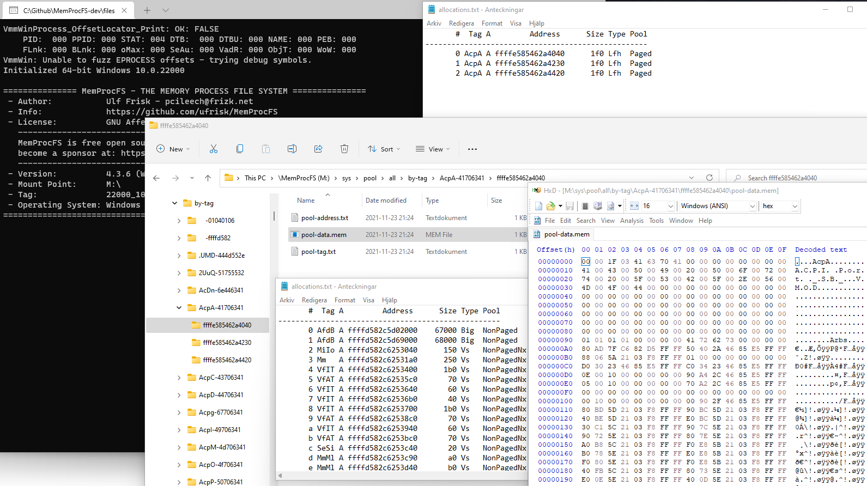Open the Tools menu in HxD
Screen dimensions: 867x486
[656, 221]
